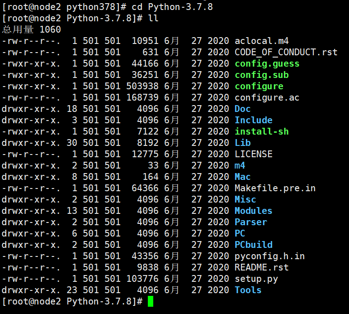This screenshot has width=349, height=314.
Task: Select the file size 10951
Action: (x=145, y=41)
